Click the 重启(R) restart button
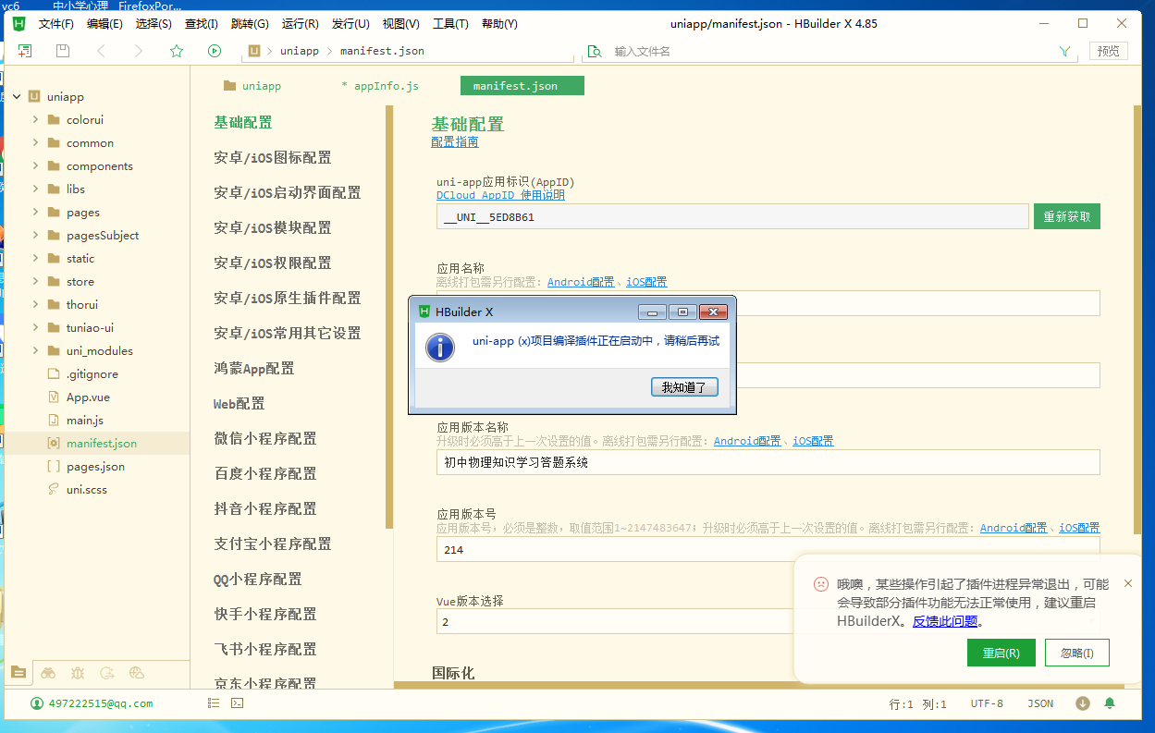The image size is (1155, 733). (1001, 653)
